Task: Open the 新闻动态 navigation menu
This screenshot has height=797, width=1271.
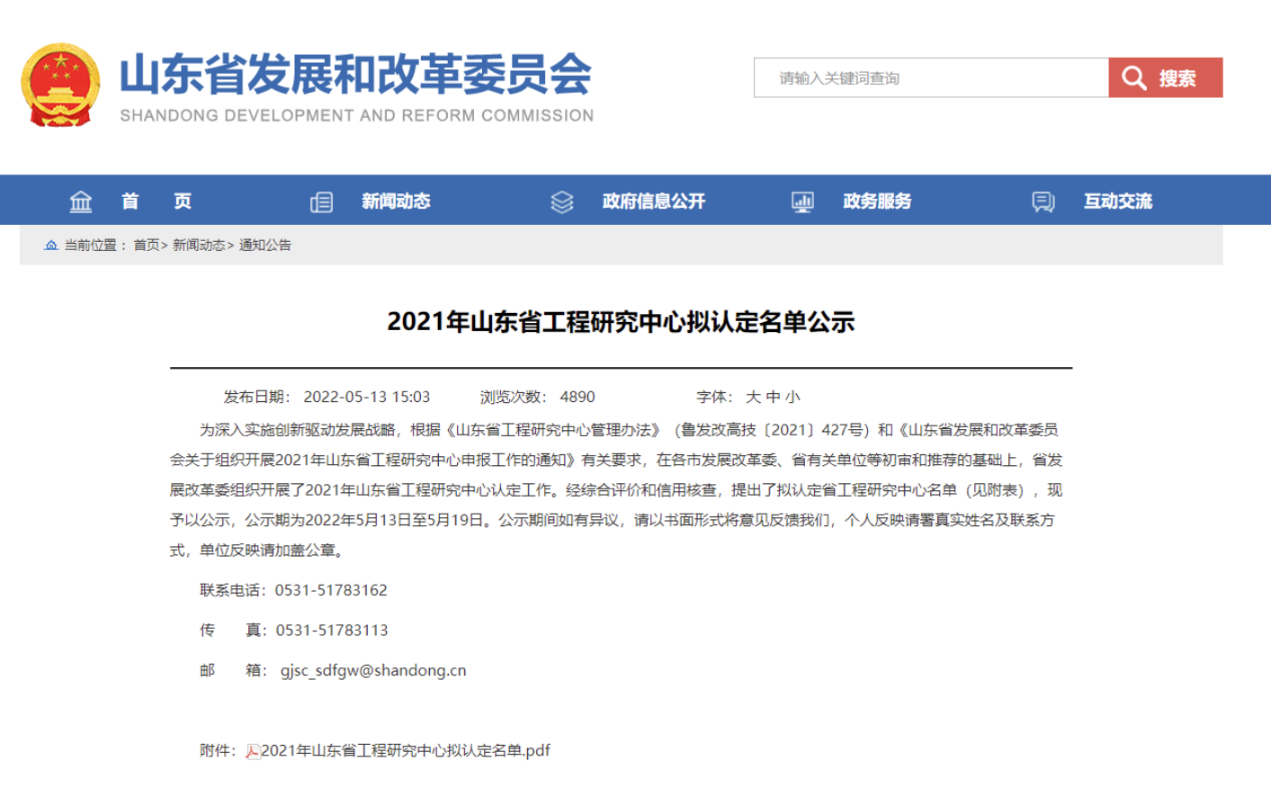Action: (396, 201)
